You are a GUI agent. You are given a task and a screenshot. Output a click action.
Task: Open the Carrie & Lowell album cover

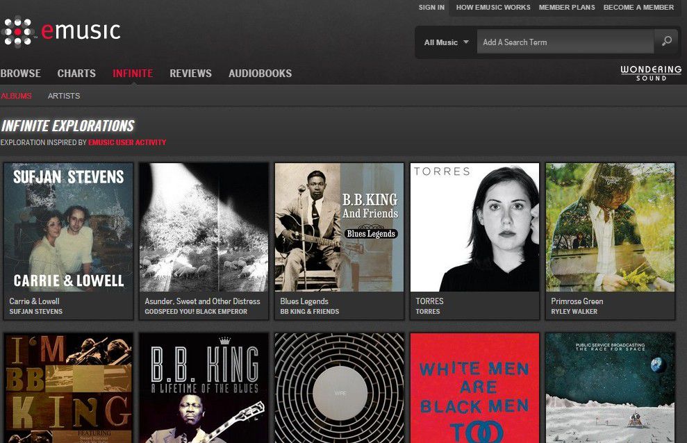coord(68,227)
